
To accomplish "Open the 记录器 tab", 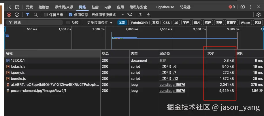I will pos(185,7).
